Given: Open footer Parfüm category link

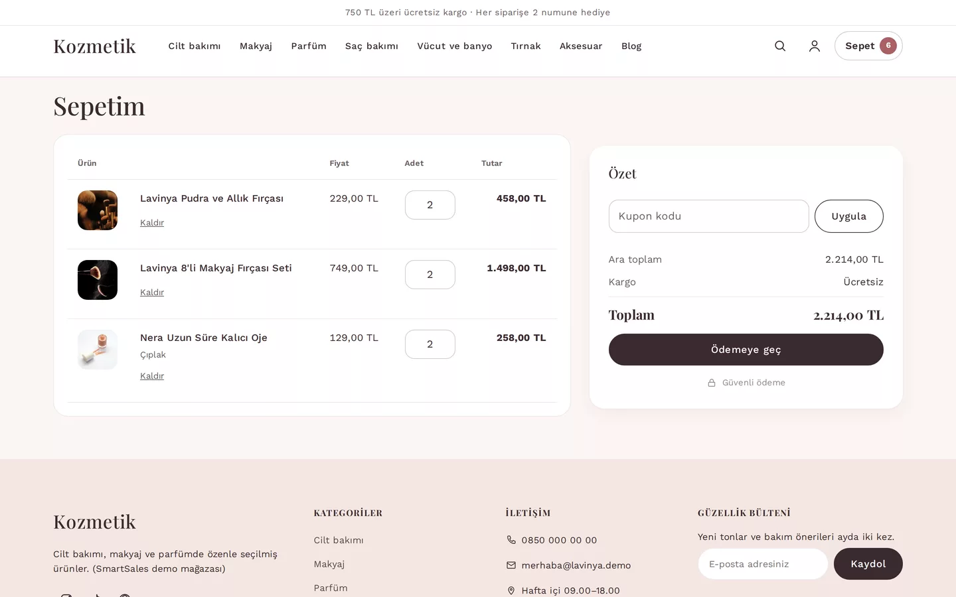Looking at the screenshot, I should (x=331, y=588).
